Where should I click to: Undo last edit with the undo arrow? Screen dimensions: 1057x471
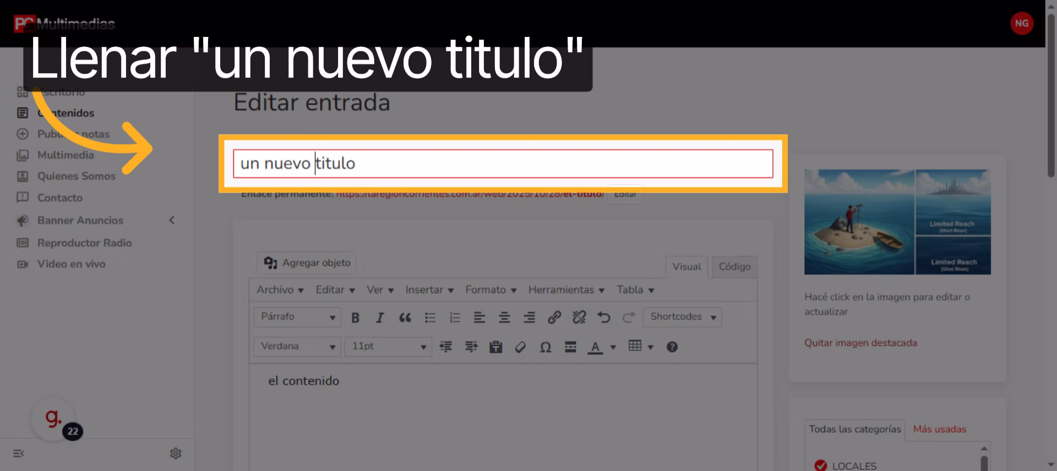pos(604,317)
